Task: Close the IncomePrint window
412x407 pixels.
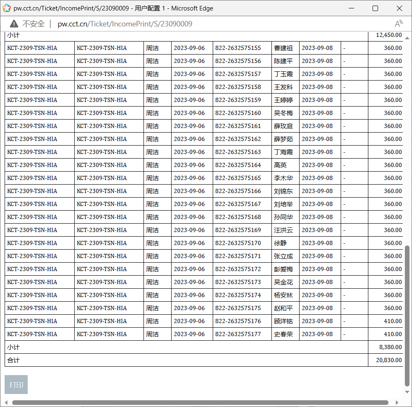Action: pyautogui.click(x=399, y=8)
